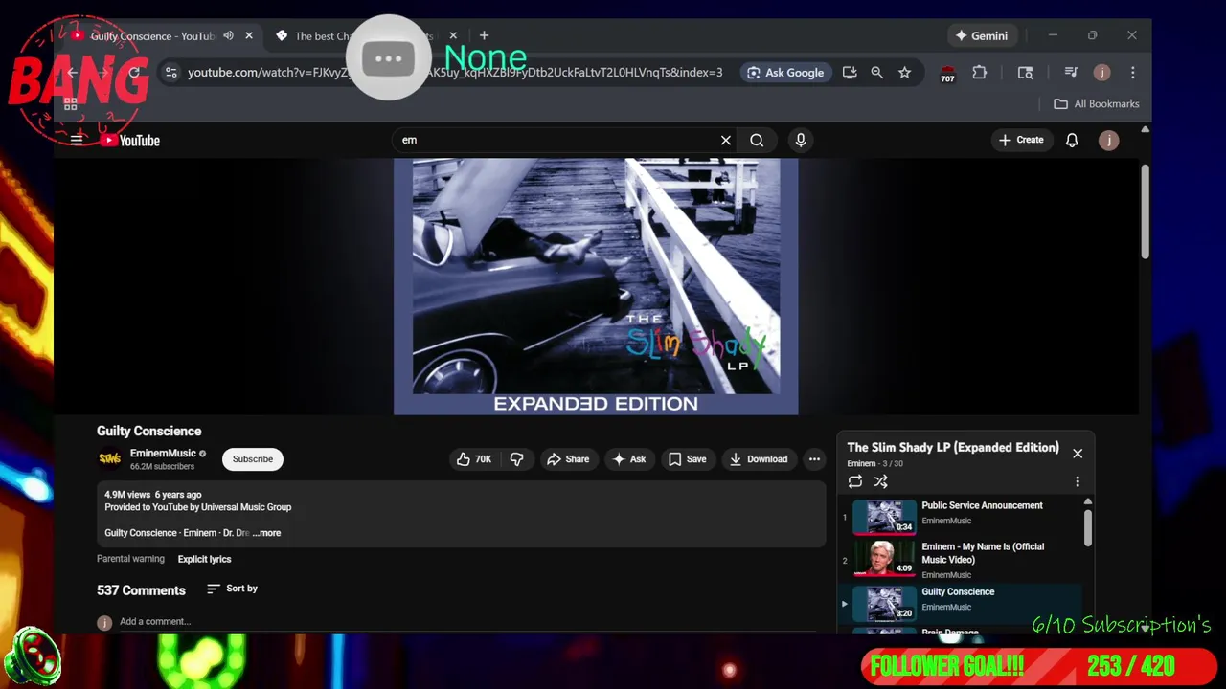Open Chrome three-dot menu
The height and width of the screenshot is (689, 1226).
pos(1132,73)
